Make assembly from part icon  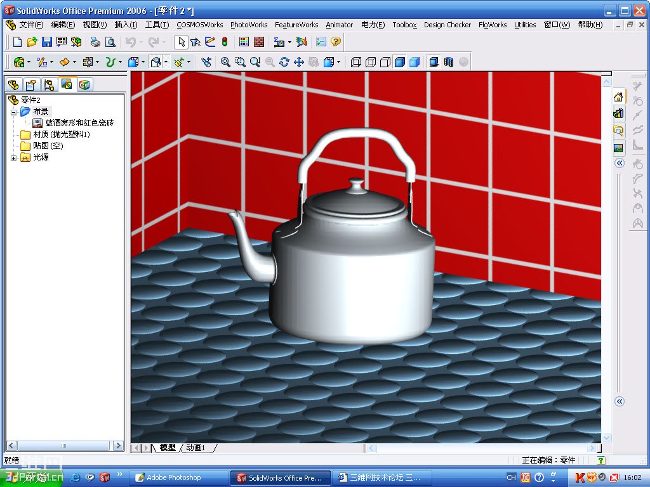tap(76, 42)
